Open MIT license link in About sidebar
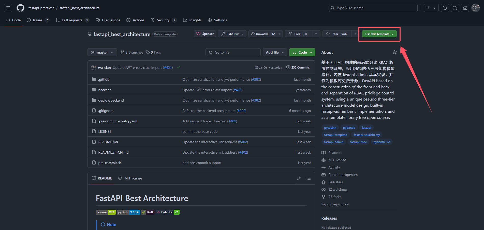Viewport: 484px width, 230px height. 334,160
